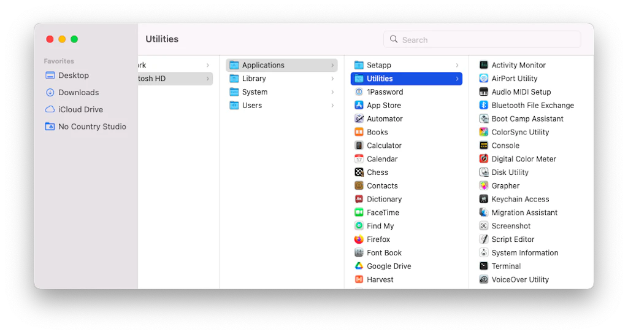Click the magnifying glass search icon

point(394,39)
